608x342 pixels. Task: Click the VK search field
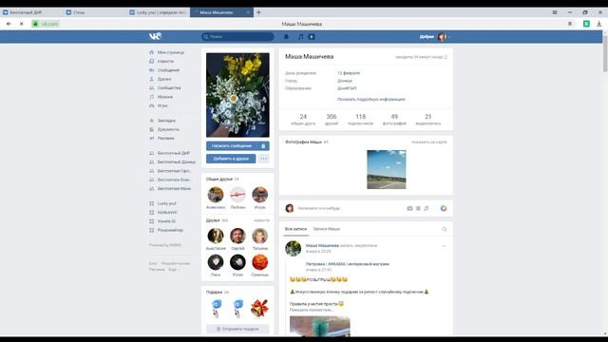click(x=237, y=37)
